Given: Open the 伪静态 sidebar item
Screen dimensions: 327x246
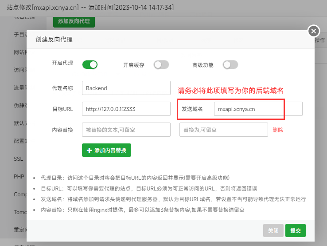Looking at the screenshot, I should click(x=19, y=105).
